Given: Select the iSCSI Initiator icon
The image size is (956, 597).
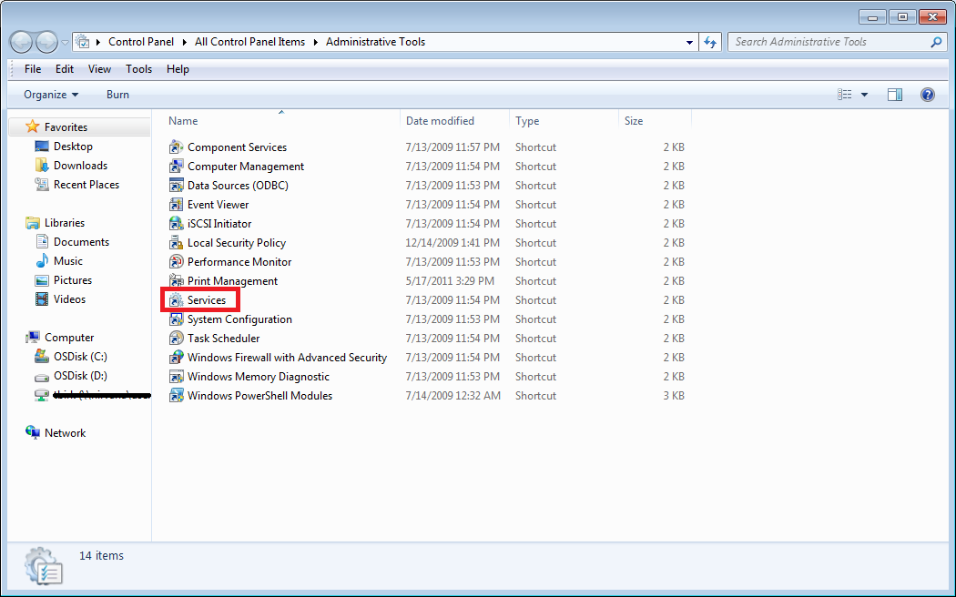Looking at the screenshot, I should tap(177, 224).
